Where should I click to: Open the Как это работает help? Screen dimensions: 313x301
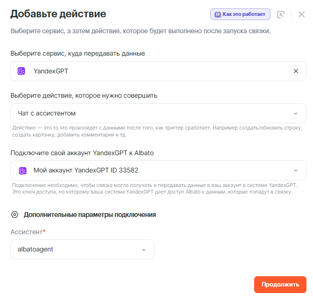[x=240, y=14]
